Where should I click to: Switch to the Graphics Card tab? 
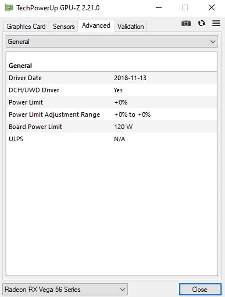[x=25, y=27]
